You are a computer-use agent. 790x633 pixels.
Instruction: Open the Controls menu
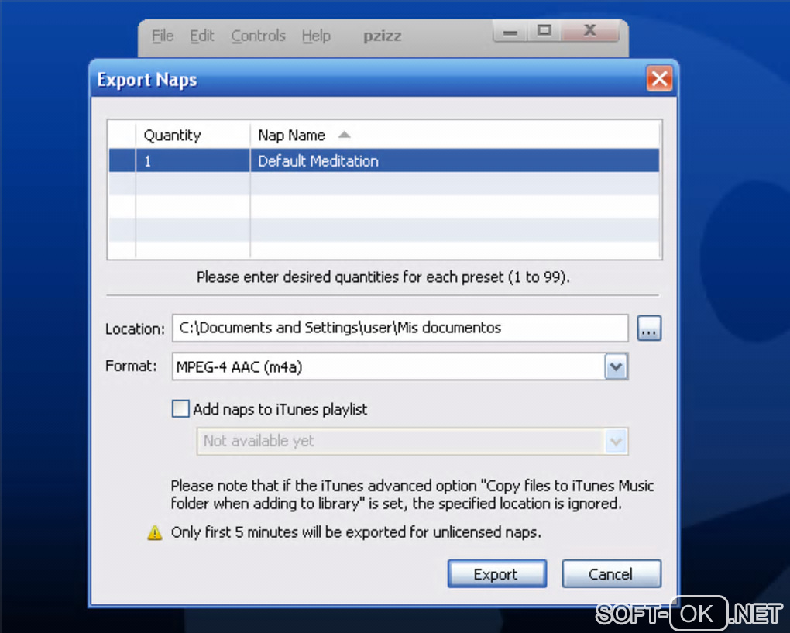pos(258,36)
